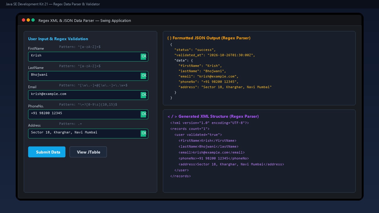Click the XML '<user validated="true">' line
This screenshot has height=213, width=379.
(x=198, y=135)
